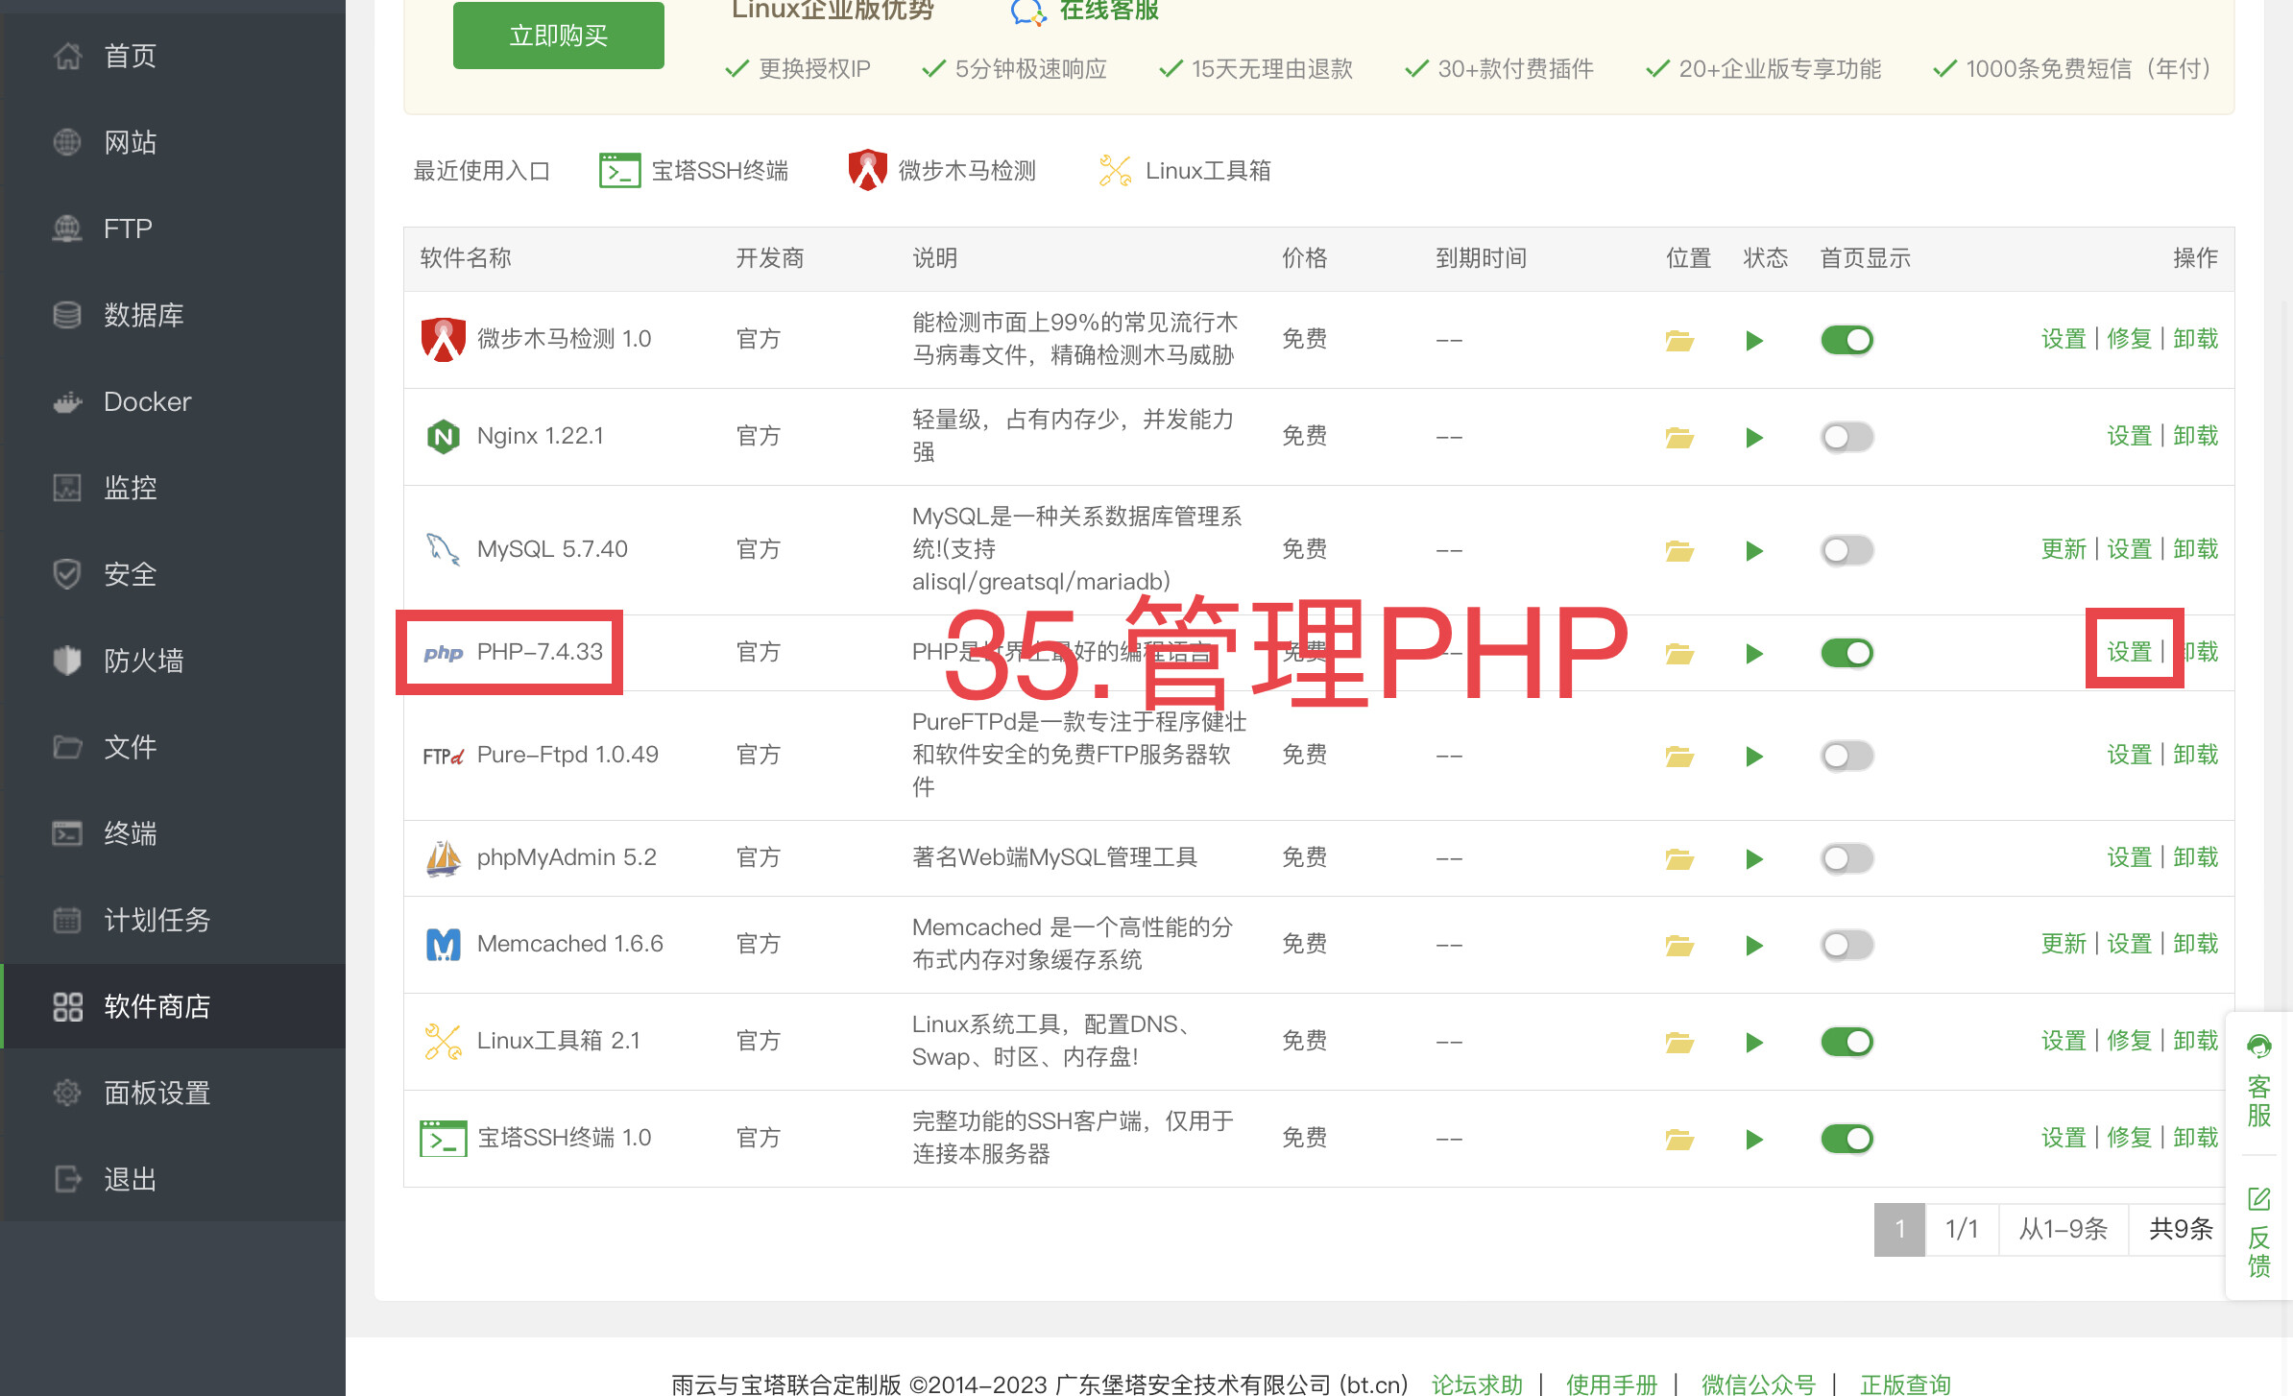2293x1396 pixels.
Task: Click 退出 to log out
Action: point(173,1179)
